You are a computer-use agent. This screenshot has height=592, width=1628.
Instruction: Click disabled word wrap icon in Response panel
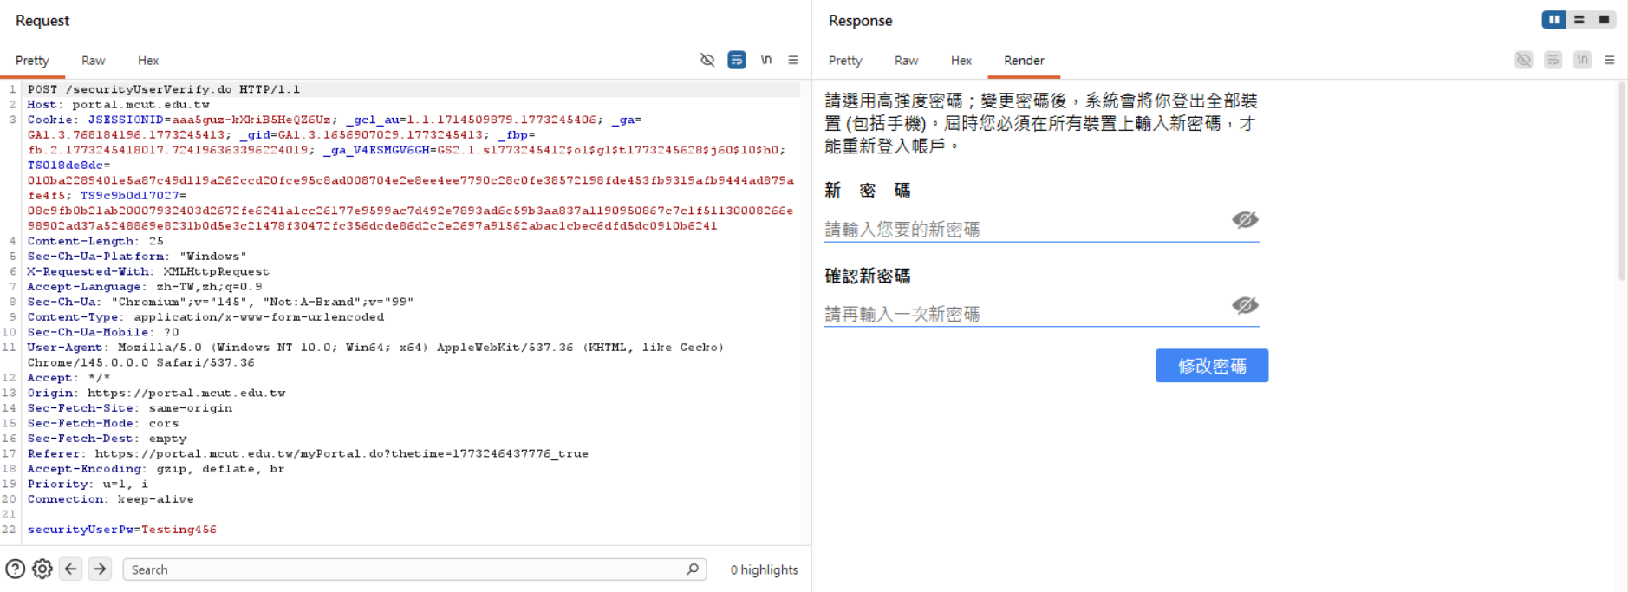[1553, 60]
